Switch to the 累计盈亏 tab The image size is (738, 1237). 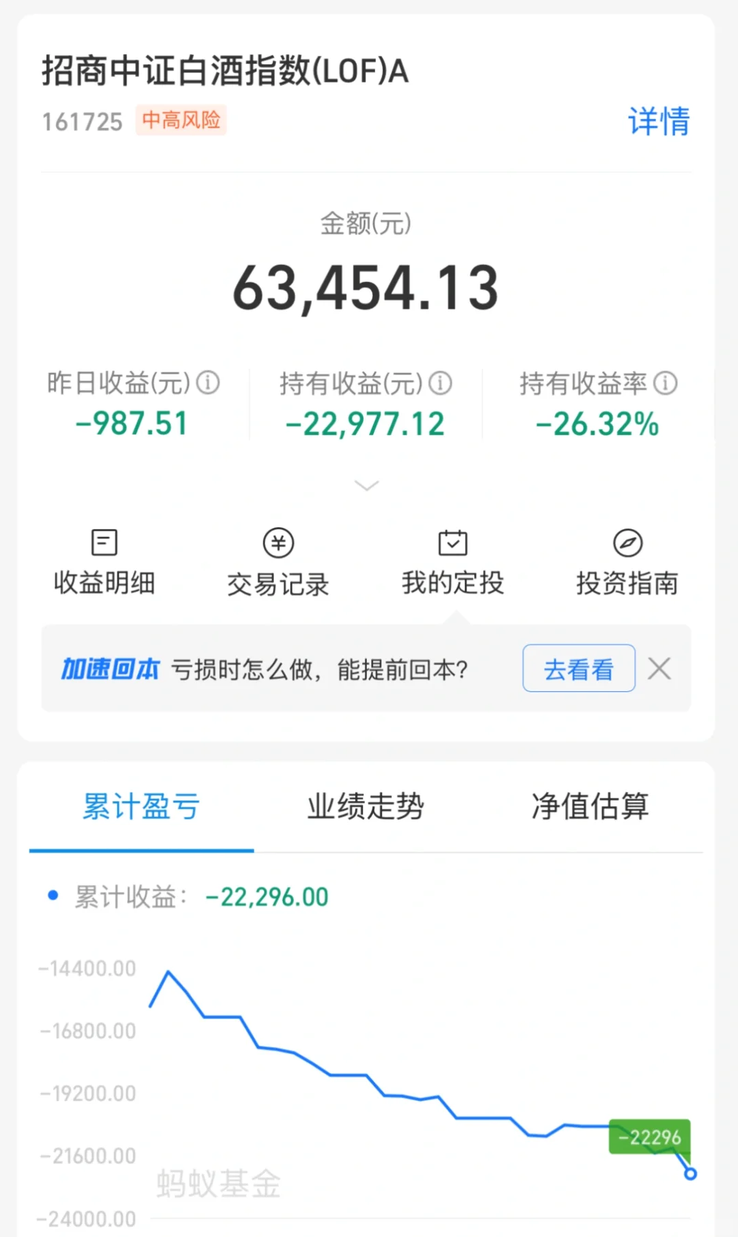[141, 807]
